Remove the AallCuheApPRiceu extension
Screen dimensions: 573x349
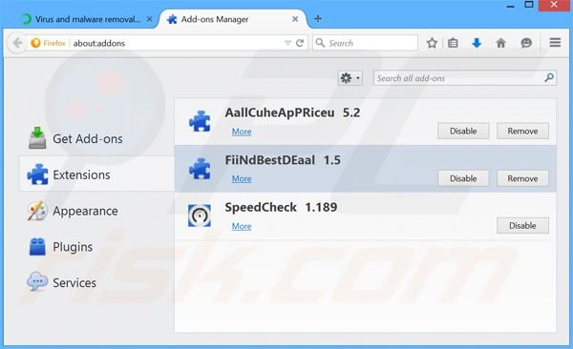tap(522, 131)
